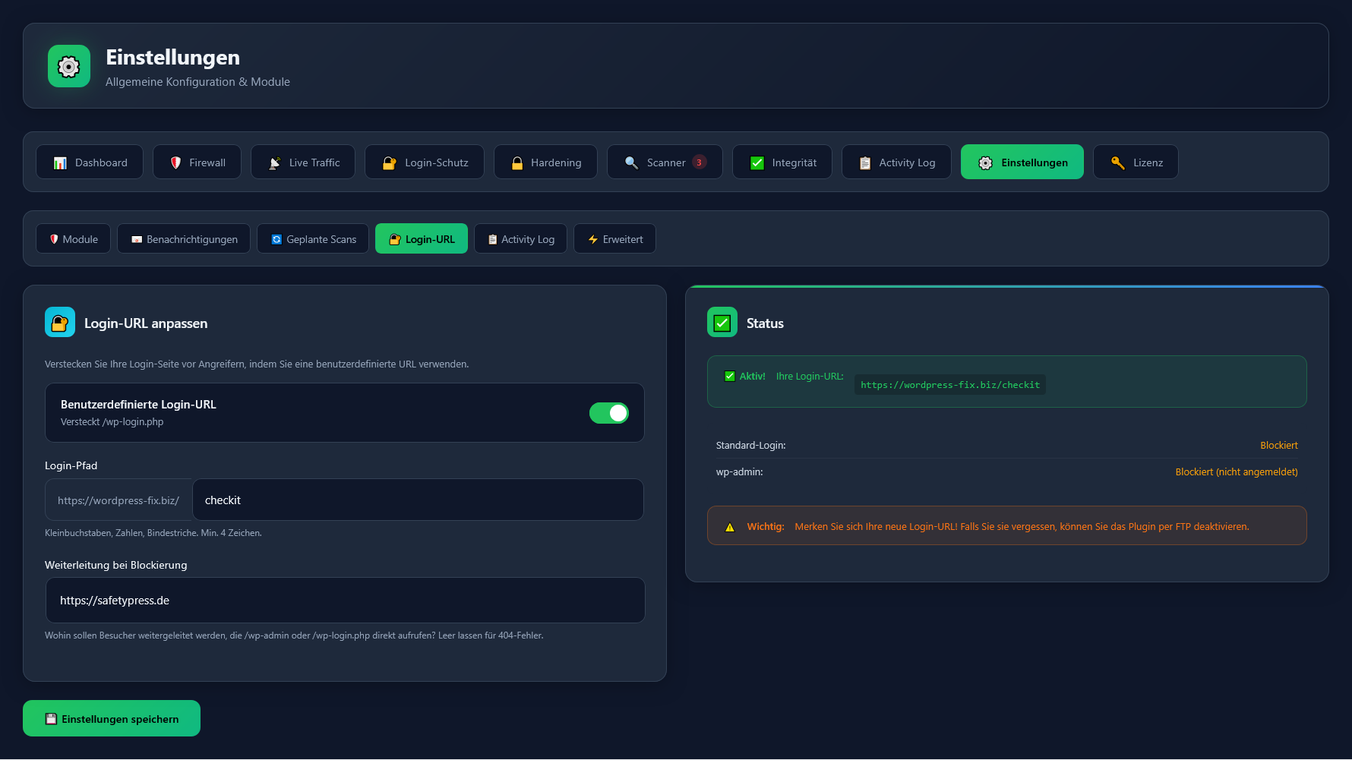Click the Login-URL anpassen lock icon
Image resolution: width=1352 pixels, height=760 pixels.
point(60,322)
